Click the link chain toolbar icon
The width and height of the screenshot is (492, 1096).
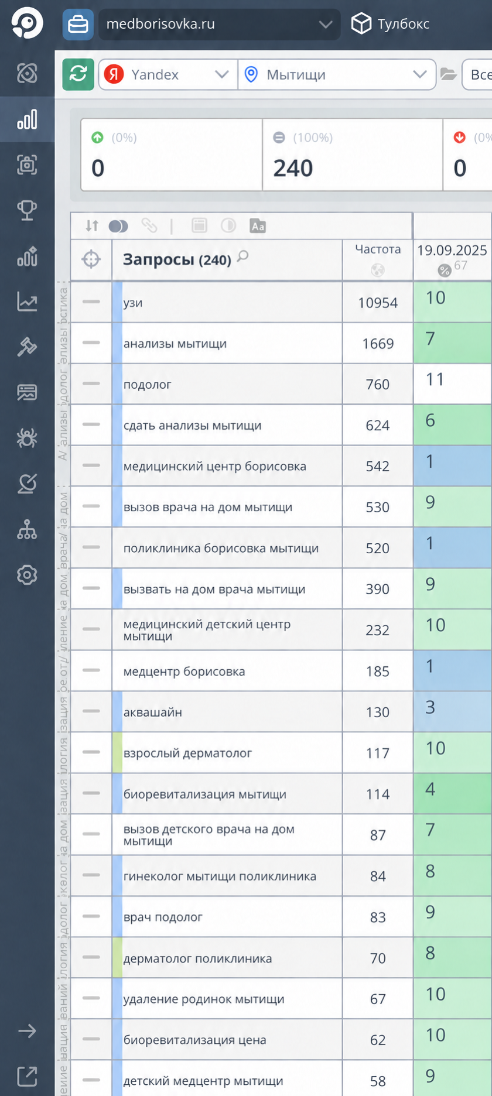coord(149,226)
